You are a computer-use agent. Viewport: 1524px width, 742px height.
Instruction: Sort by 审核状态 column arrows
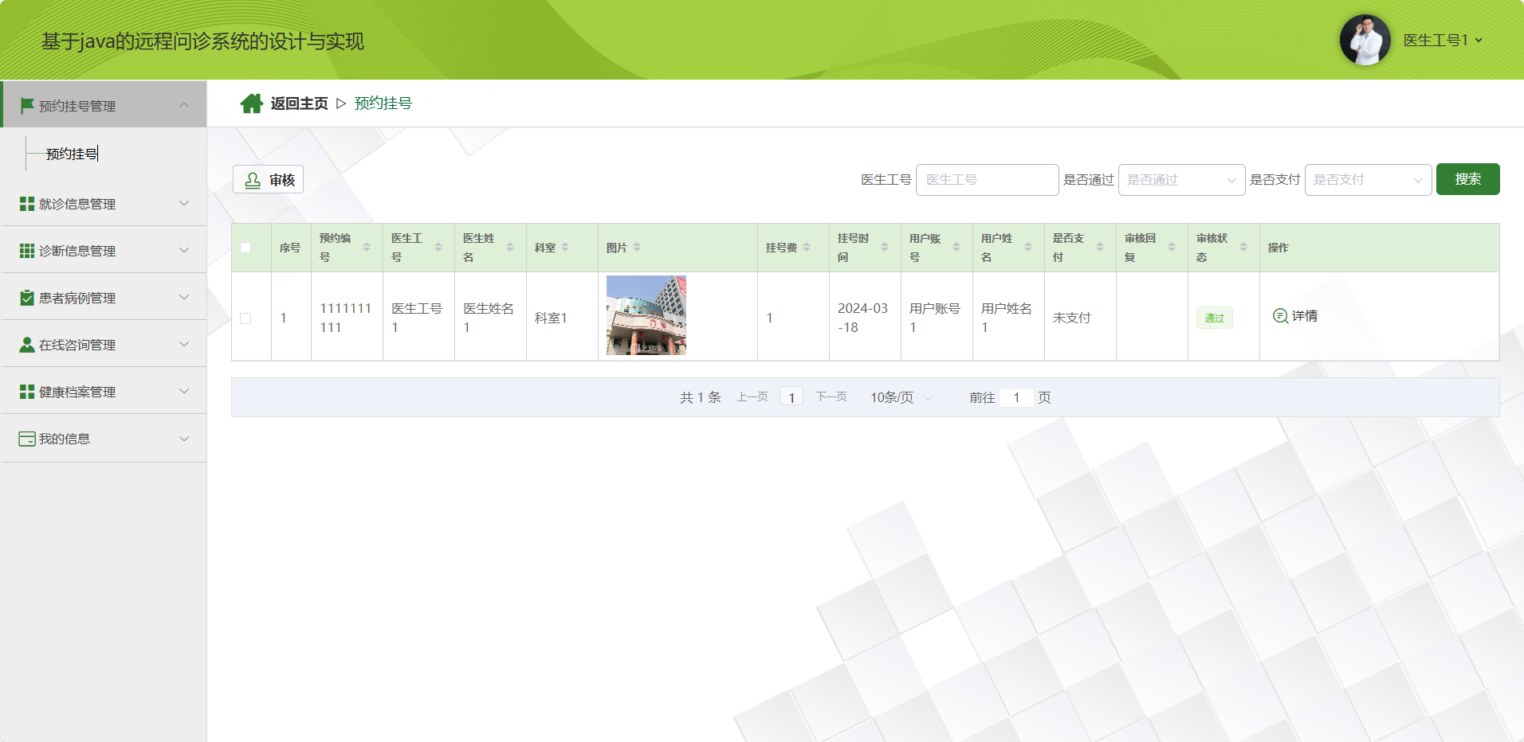coord(1243,248)
